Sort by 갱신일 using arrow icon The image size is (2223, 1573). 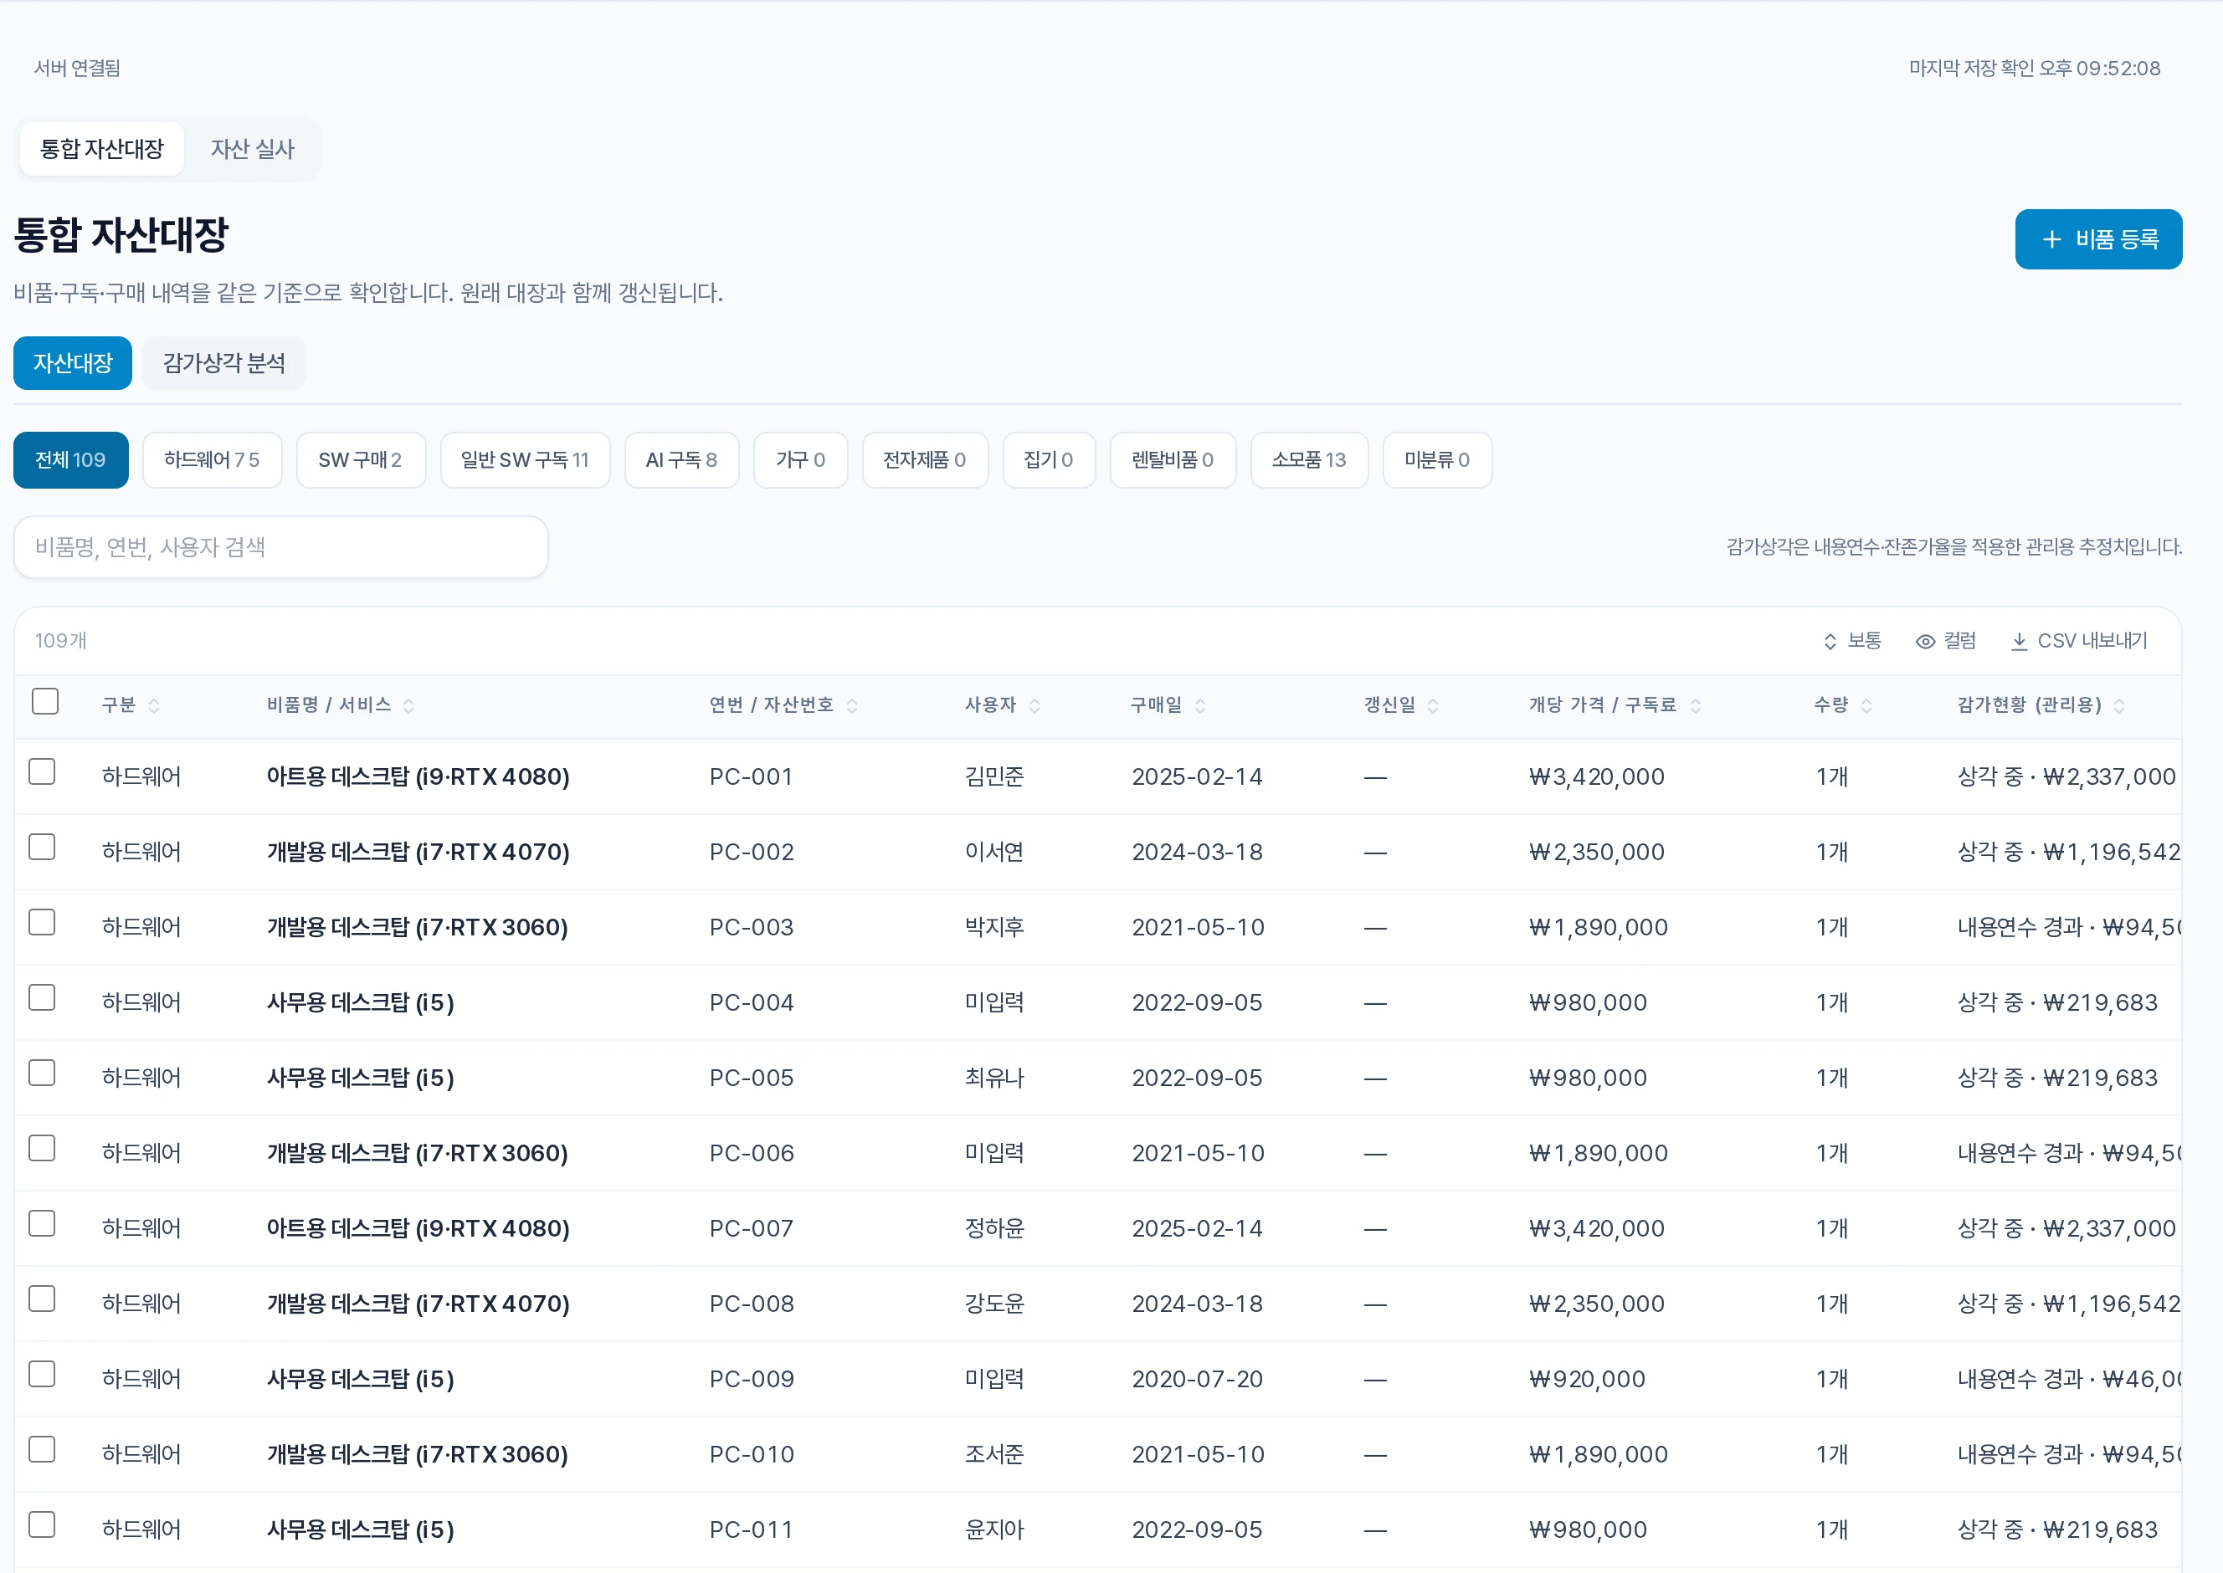tap(1434, 706)
